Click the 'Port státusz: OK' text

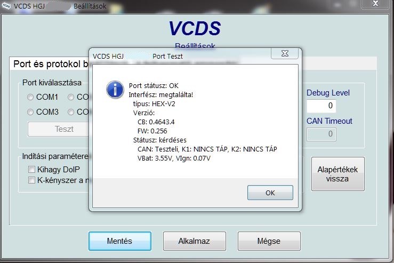154,86
